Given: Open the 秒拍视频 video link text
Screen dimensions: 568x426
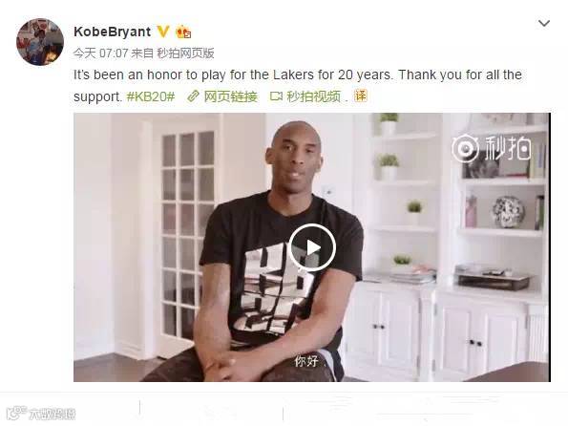Looking at the screenshot, I should coord(314,96).
